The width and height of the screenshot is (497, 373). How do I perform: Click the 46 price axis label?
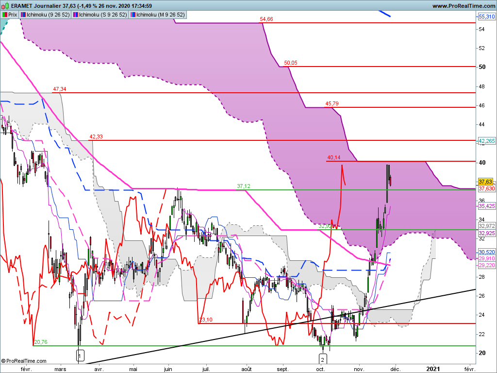pos(482,105)
